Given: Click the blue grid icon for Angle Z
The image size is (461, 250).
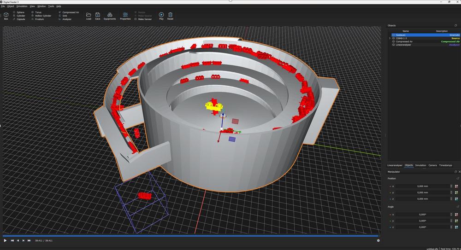Looking at the screenshot, I should [456, 227].
